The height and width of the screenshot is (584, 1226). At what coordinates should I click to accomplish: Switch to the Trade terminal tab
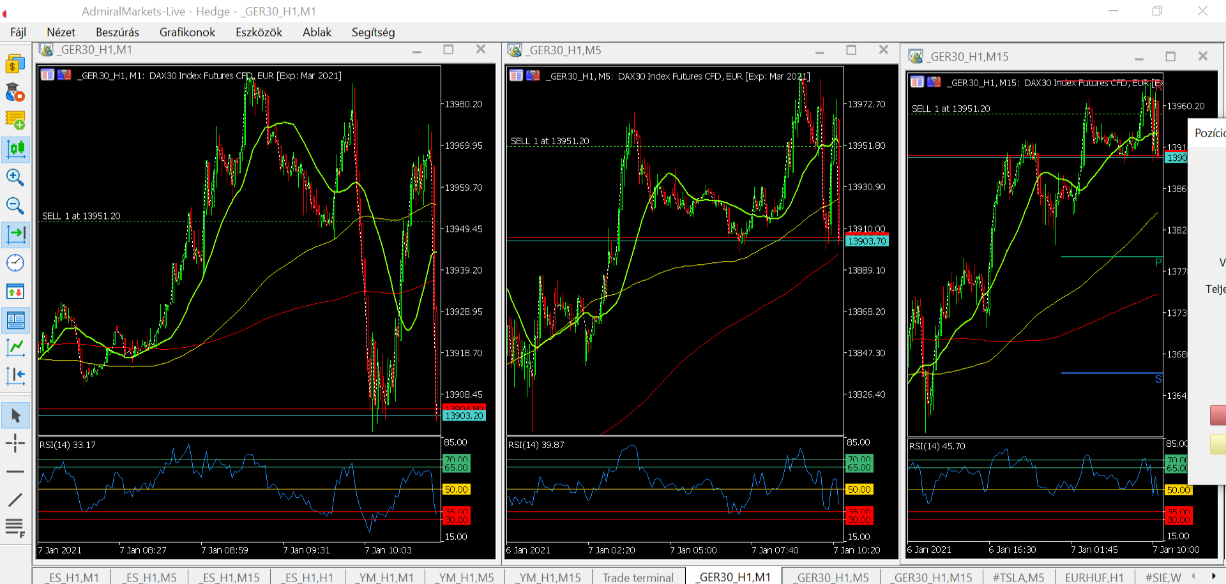click(x=637, y=577)
